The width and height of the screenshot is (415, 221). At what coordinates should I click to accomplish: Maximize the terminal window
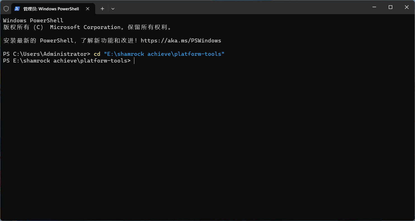click(390, 7)
